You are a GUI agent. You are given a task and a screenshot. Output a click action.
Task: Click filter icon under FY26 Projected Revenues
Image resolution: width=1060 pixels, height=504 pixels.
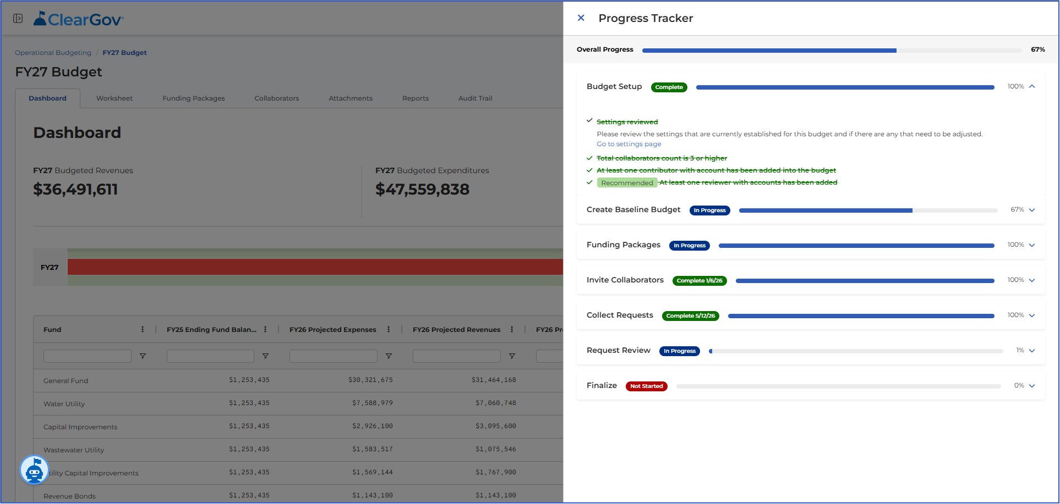[512, 356]
